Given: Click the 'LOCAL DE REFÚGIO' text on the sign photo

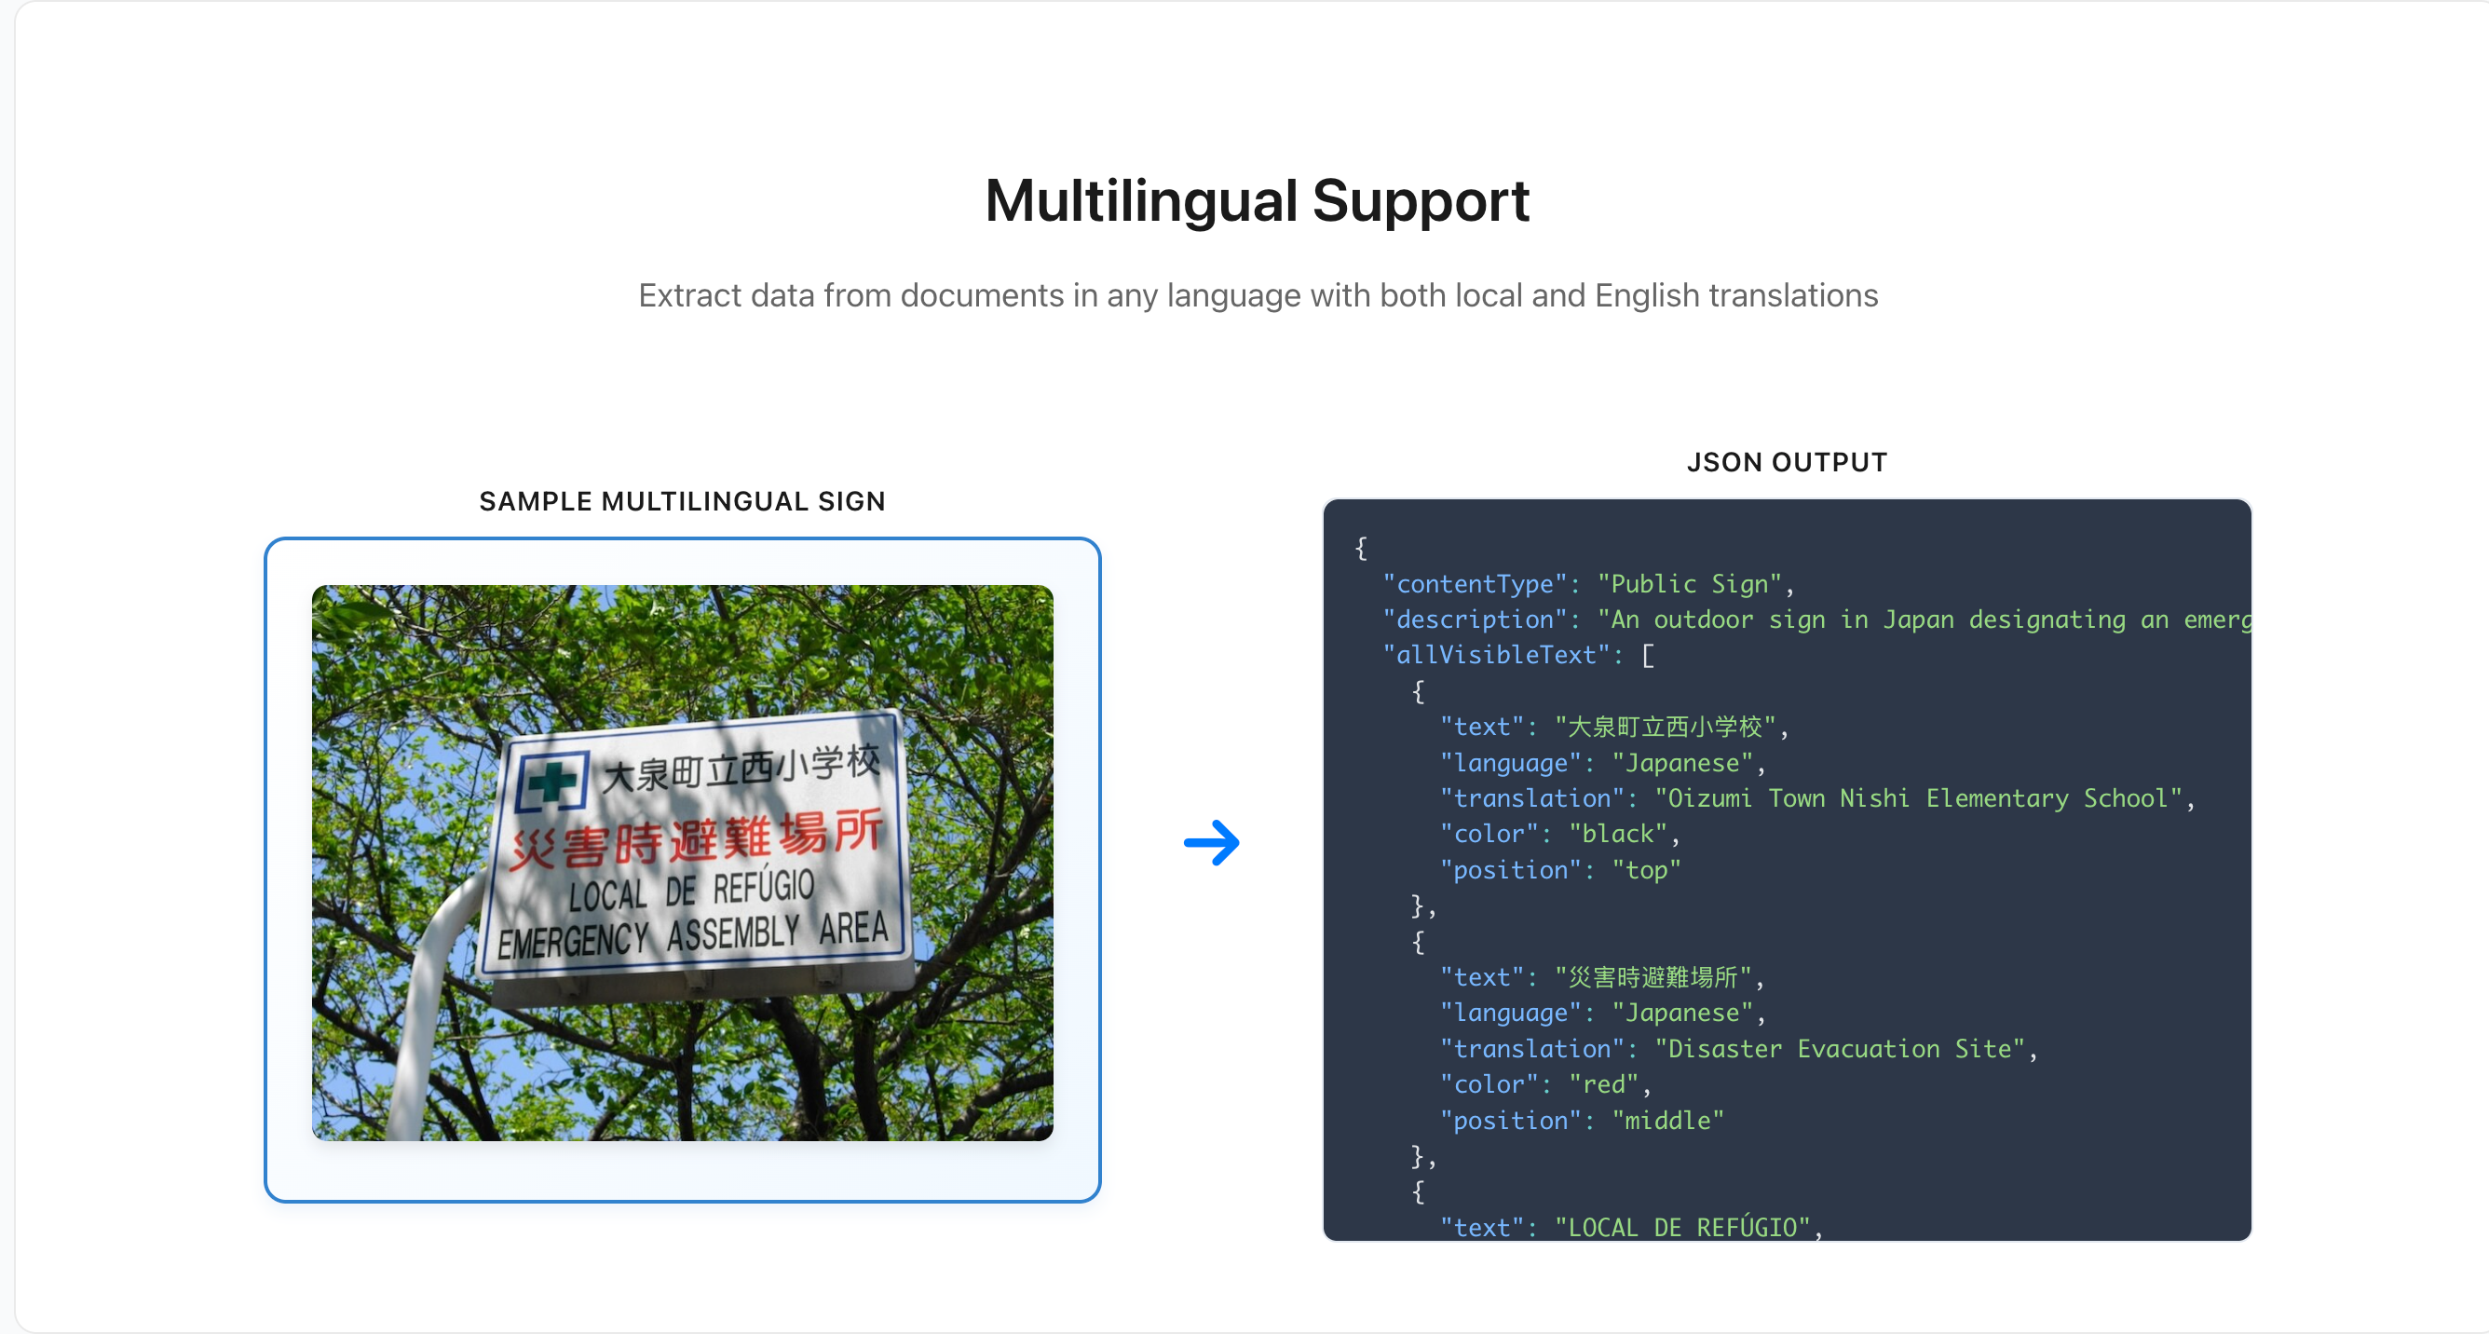Looking at the screenshot, I should click(x=691, y=890).
